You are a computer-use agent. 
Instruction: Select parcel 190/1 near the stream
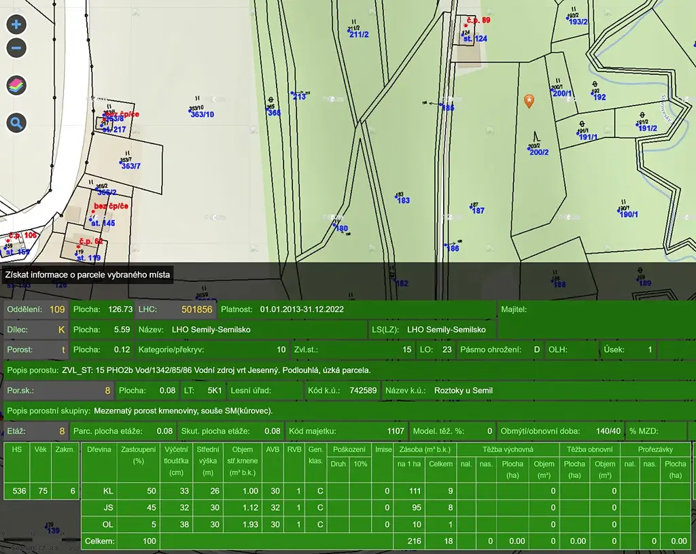(629, 214)
